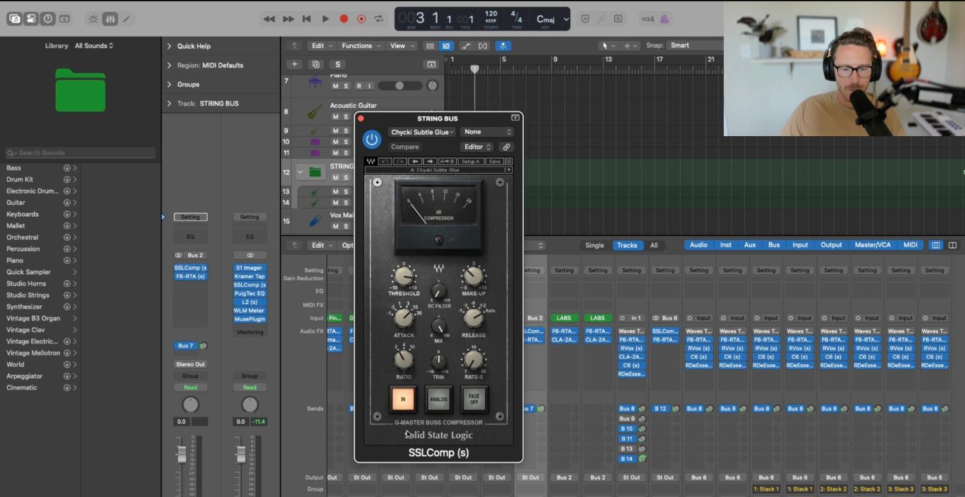Toggle the SSLComp plugin power button
The image size is (965, 497).
click(371, 139)
